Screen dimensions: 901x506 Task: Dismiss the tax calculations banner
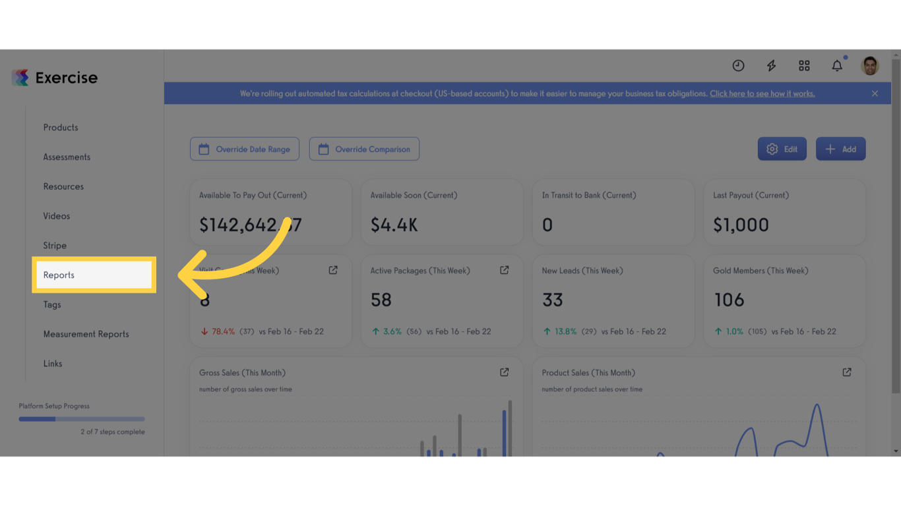tap(875, 94)
